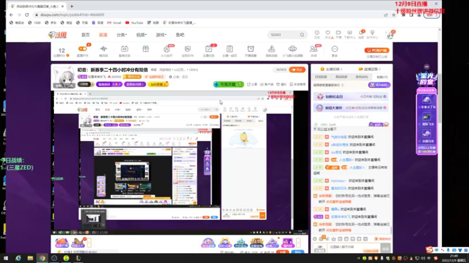Expand the activity tray arrow beside 任务大厅

click(x=89, y=243)
